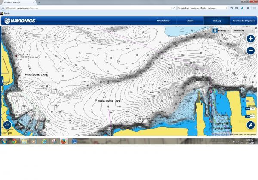Open the route/distance compass tool
258x180 pixels.
tap(251, 125)
